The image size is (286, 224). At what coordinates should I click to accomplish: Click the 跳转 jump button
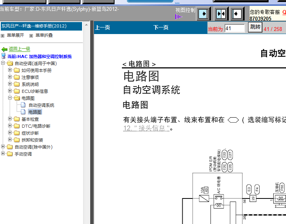[255, 27]
